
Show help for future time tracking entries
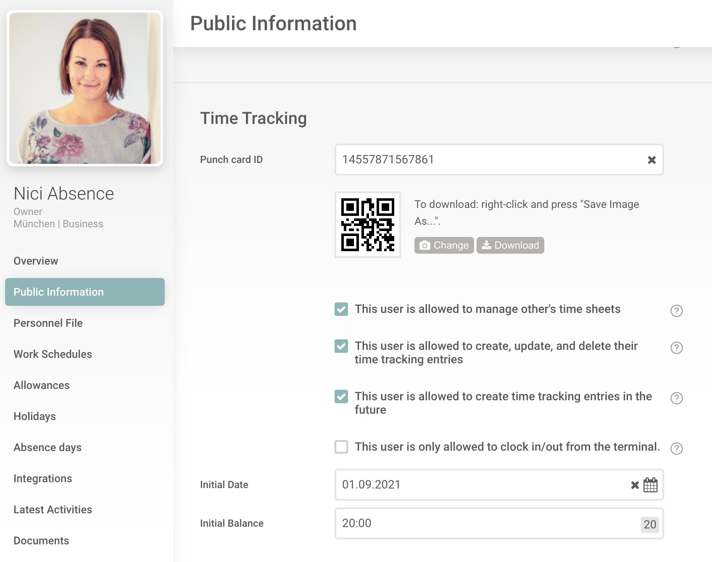676,398
